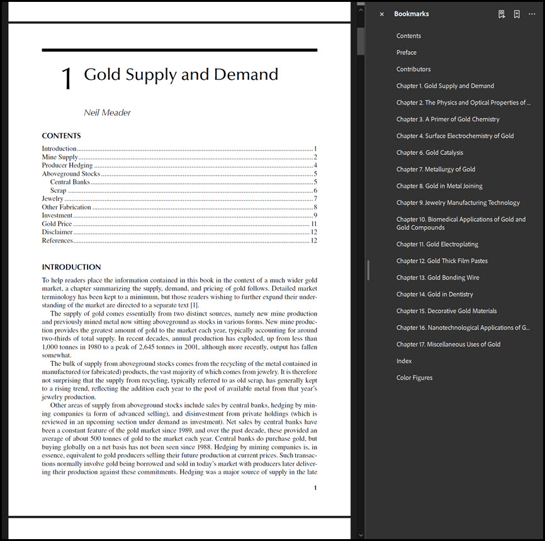Click the find current bookmark icon
Viewport: 545px width, 541px height.
[x=501, y=14]
